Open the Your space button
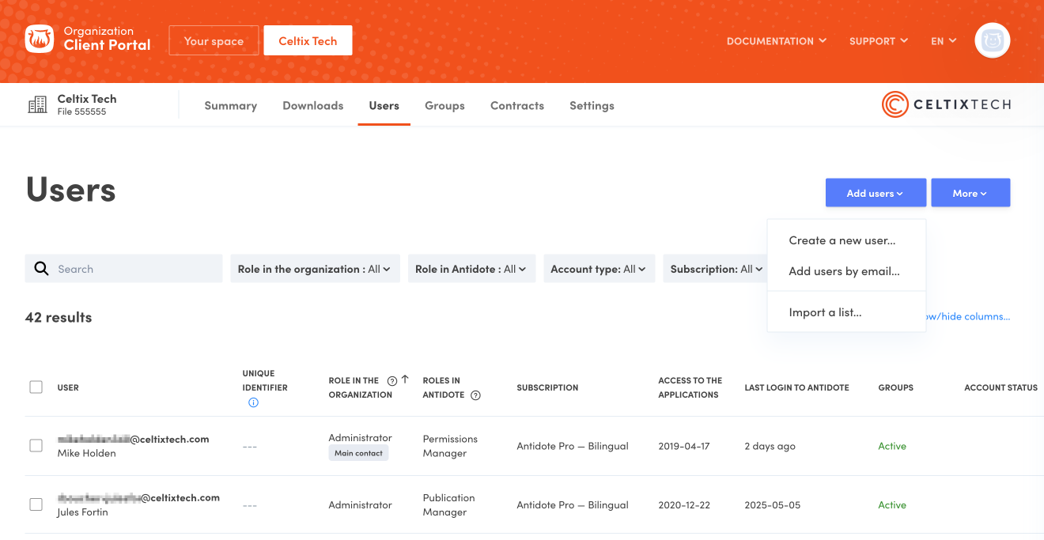The image size is (1044, 540). (x=214, y=41)
